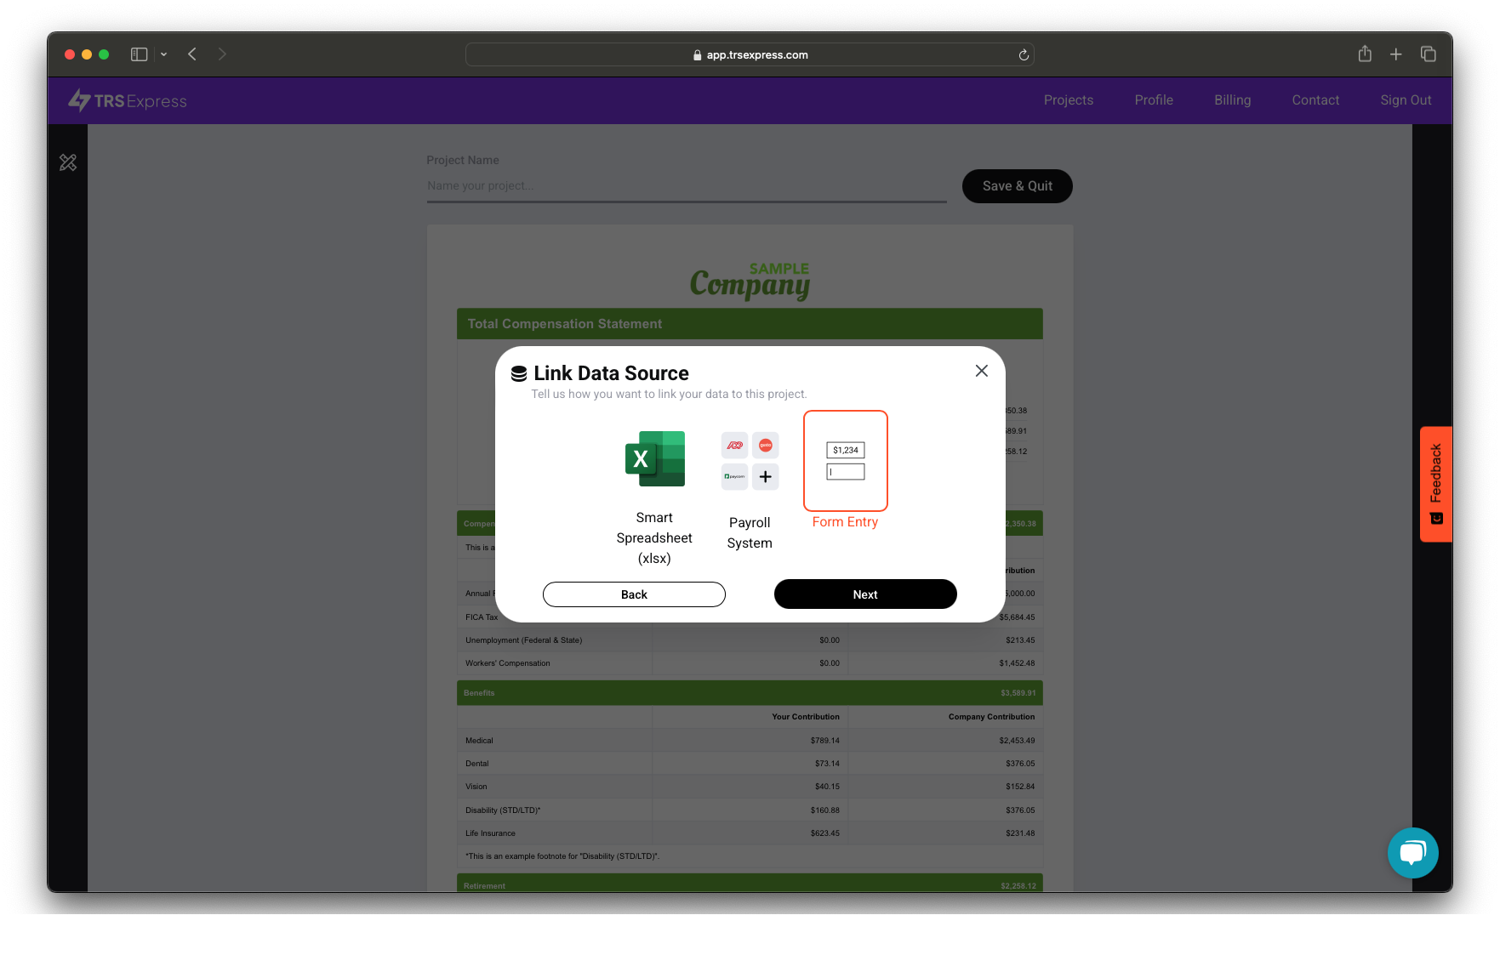
Task: Choose the Payroll System icon grid
Action: click(x=750, y=461)
